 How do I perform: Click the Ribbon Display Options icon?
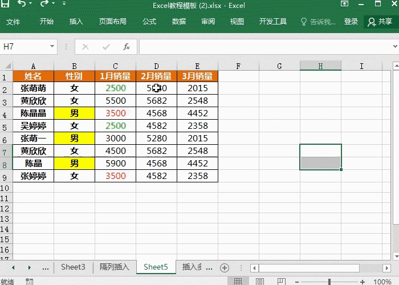344,3
